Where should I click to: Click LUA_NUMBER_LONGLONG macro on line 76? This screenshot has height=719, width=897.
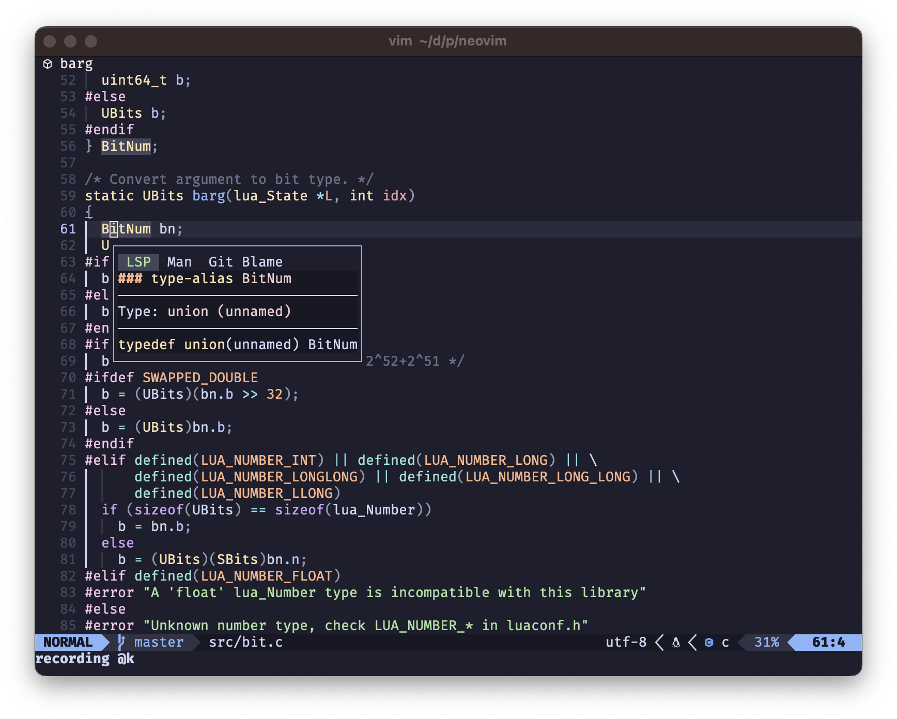pos(279,477)
